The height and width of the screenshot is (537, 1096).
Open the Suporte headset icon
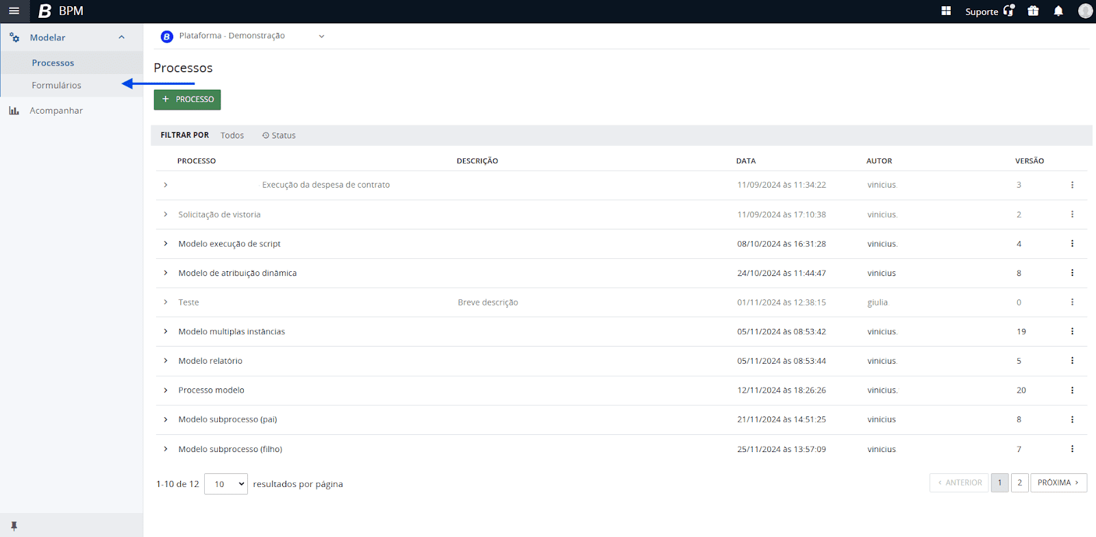coord(1008,11)
